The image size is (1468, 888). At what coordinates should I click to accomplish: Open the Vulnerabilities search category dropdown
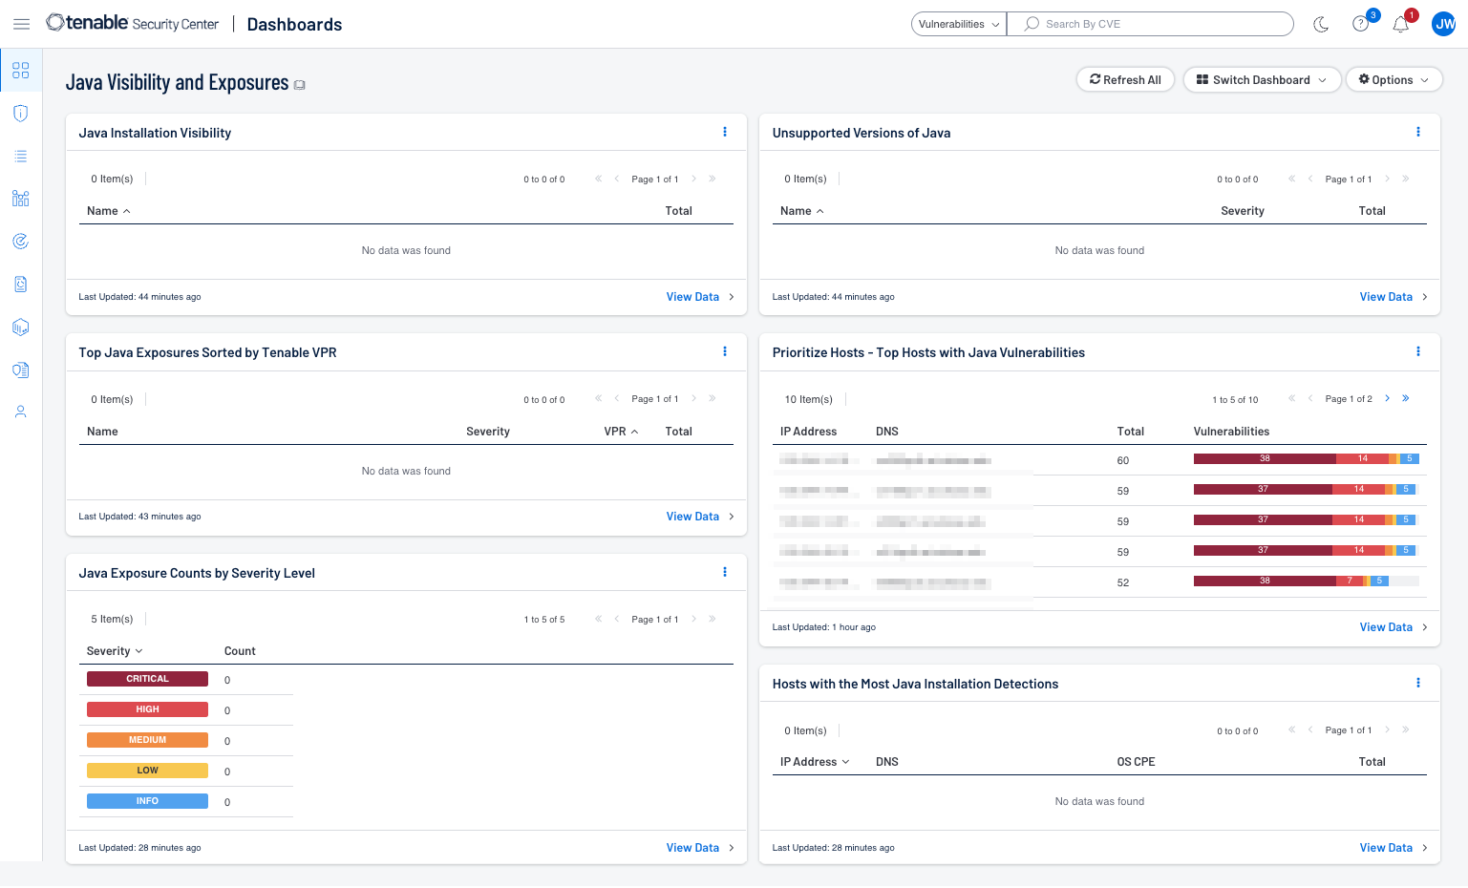pos(957,24)
